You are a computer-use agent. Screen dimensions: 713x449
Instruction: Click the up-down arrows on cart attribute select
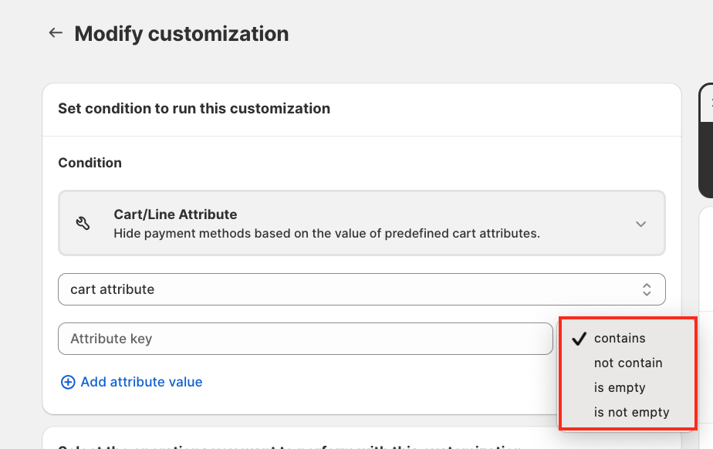click(x=647, y=289)
